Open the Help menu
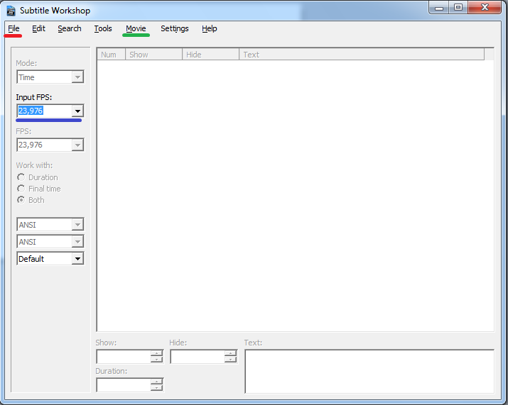The height and width of the screenshot is (405, 508). click(x=209, y=28)
